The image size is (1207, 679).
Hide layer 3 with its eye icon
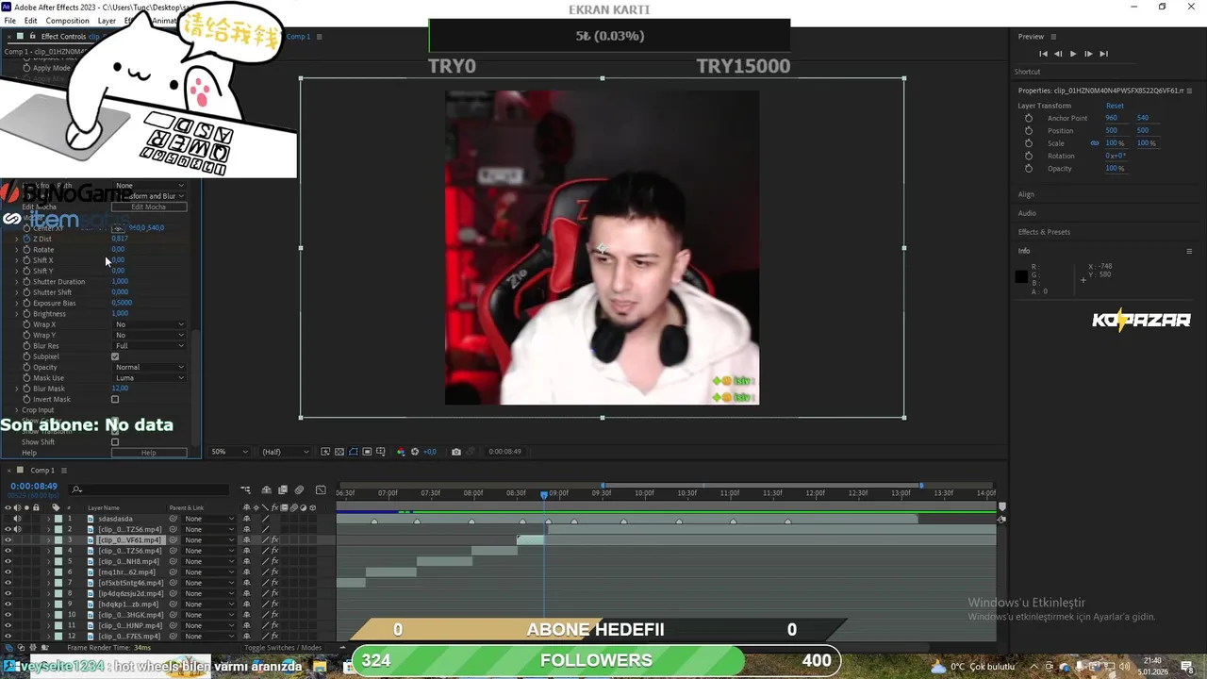pyautogui.click(x=8, y=540)
